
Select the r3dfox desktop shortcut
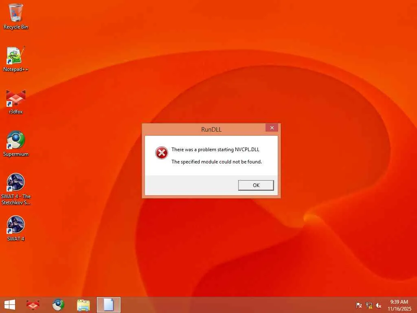pos(16,101)
